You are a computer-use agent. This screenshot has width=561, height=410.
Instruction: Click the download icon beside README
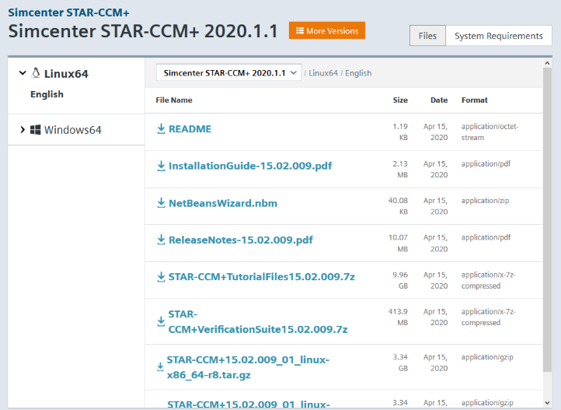click(x=162, y=129)
